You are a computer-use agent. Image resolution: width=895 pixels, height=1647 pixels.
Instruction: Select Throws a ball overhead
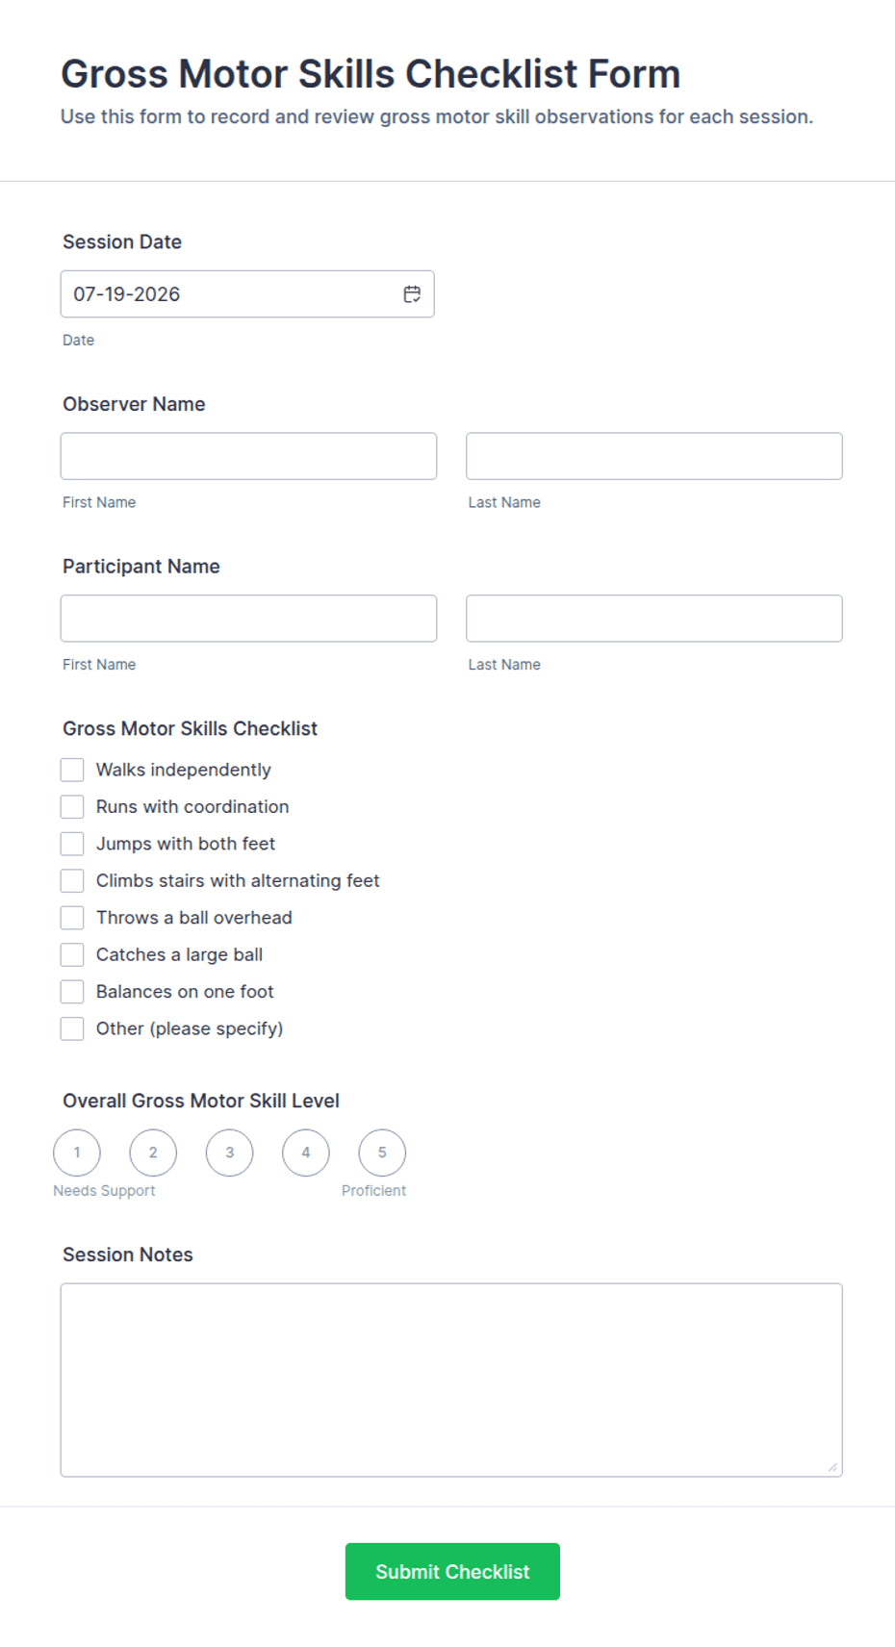(72, 918)
